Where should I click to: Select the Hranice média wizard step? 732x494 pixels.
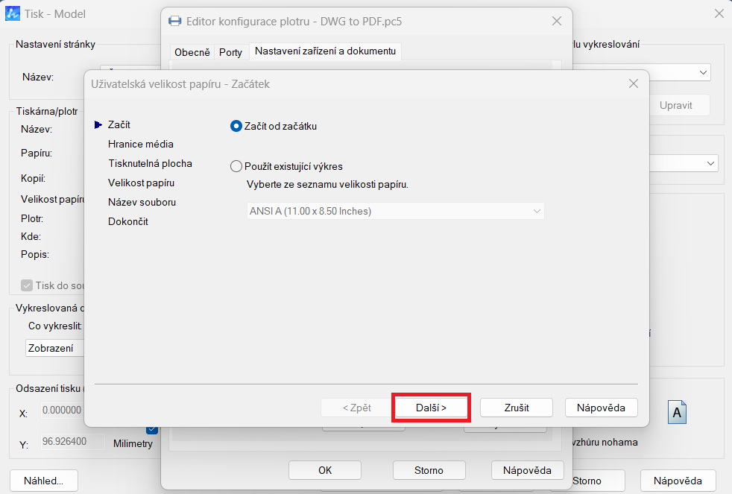(x=140, y=144)
